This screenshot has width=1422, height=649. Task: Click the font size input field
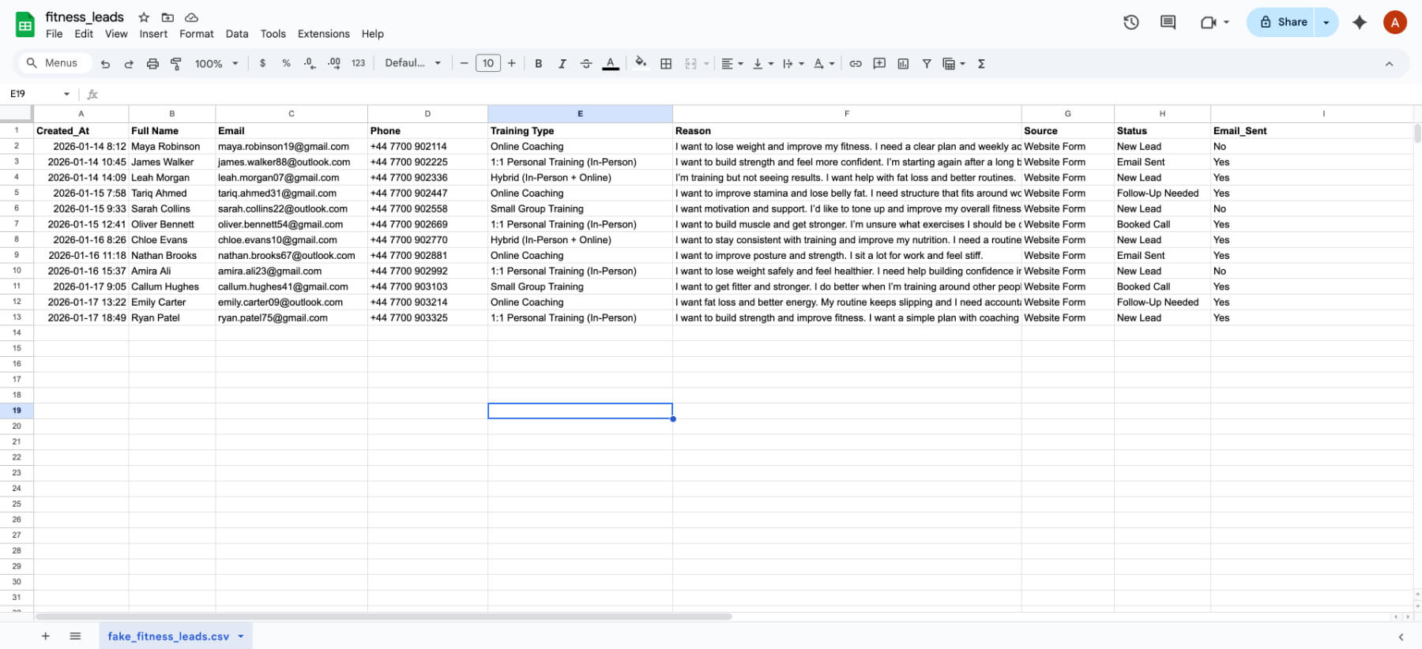(x=488, y=64)
